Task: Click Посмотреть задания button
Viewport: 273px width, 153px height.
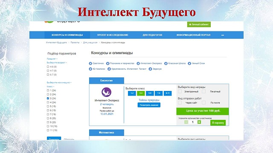Action: point(149,105)
